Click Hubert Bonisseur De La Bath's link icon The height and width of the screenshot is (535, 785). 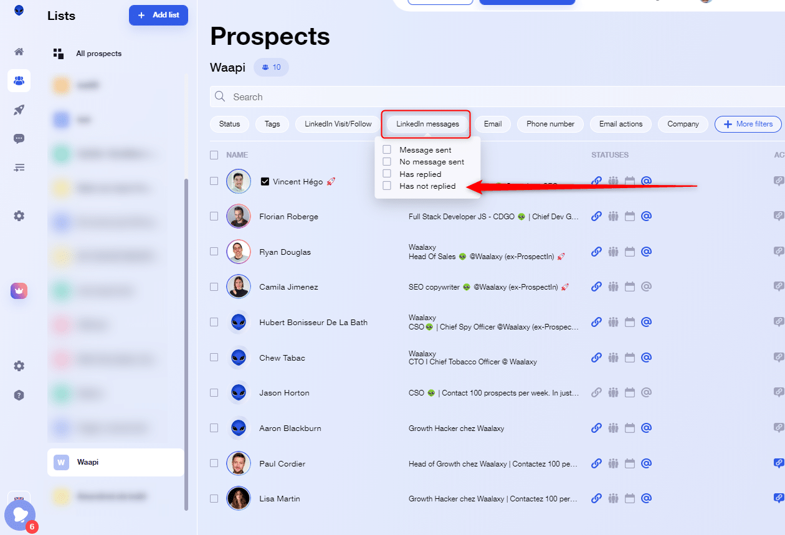point(596,322)
